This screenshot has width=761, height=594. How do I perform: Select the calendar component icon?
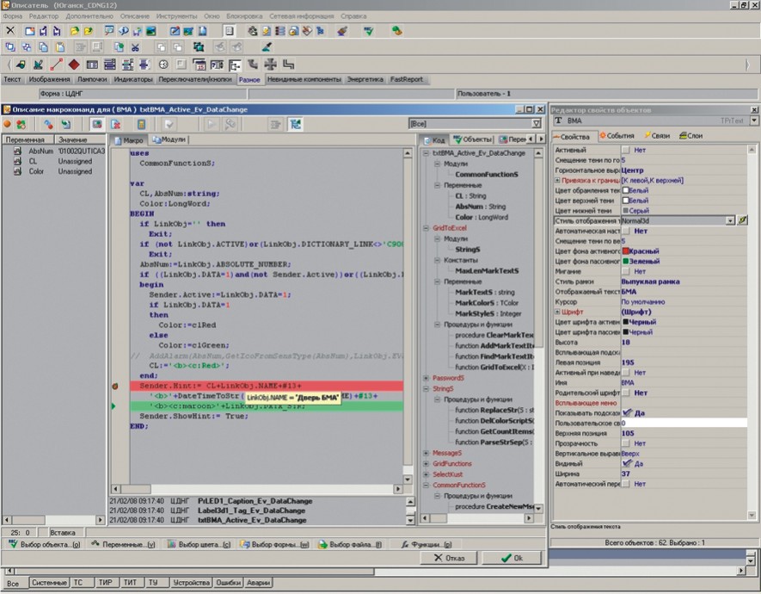199,64
